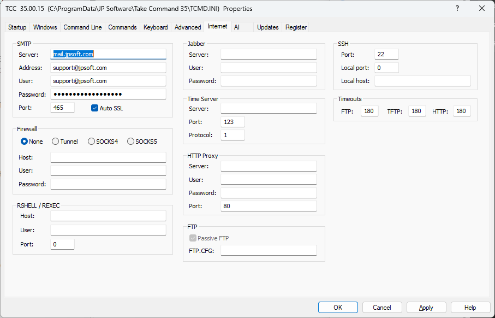
Task: Click the RSHELL / REXEC Host field
Action: (x=108, y=216)
